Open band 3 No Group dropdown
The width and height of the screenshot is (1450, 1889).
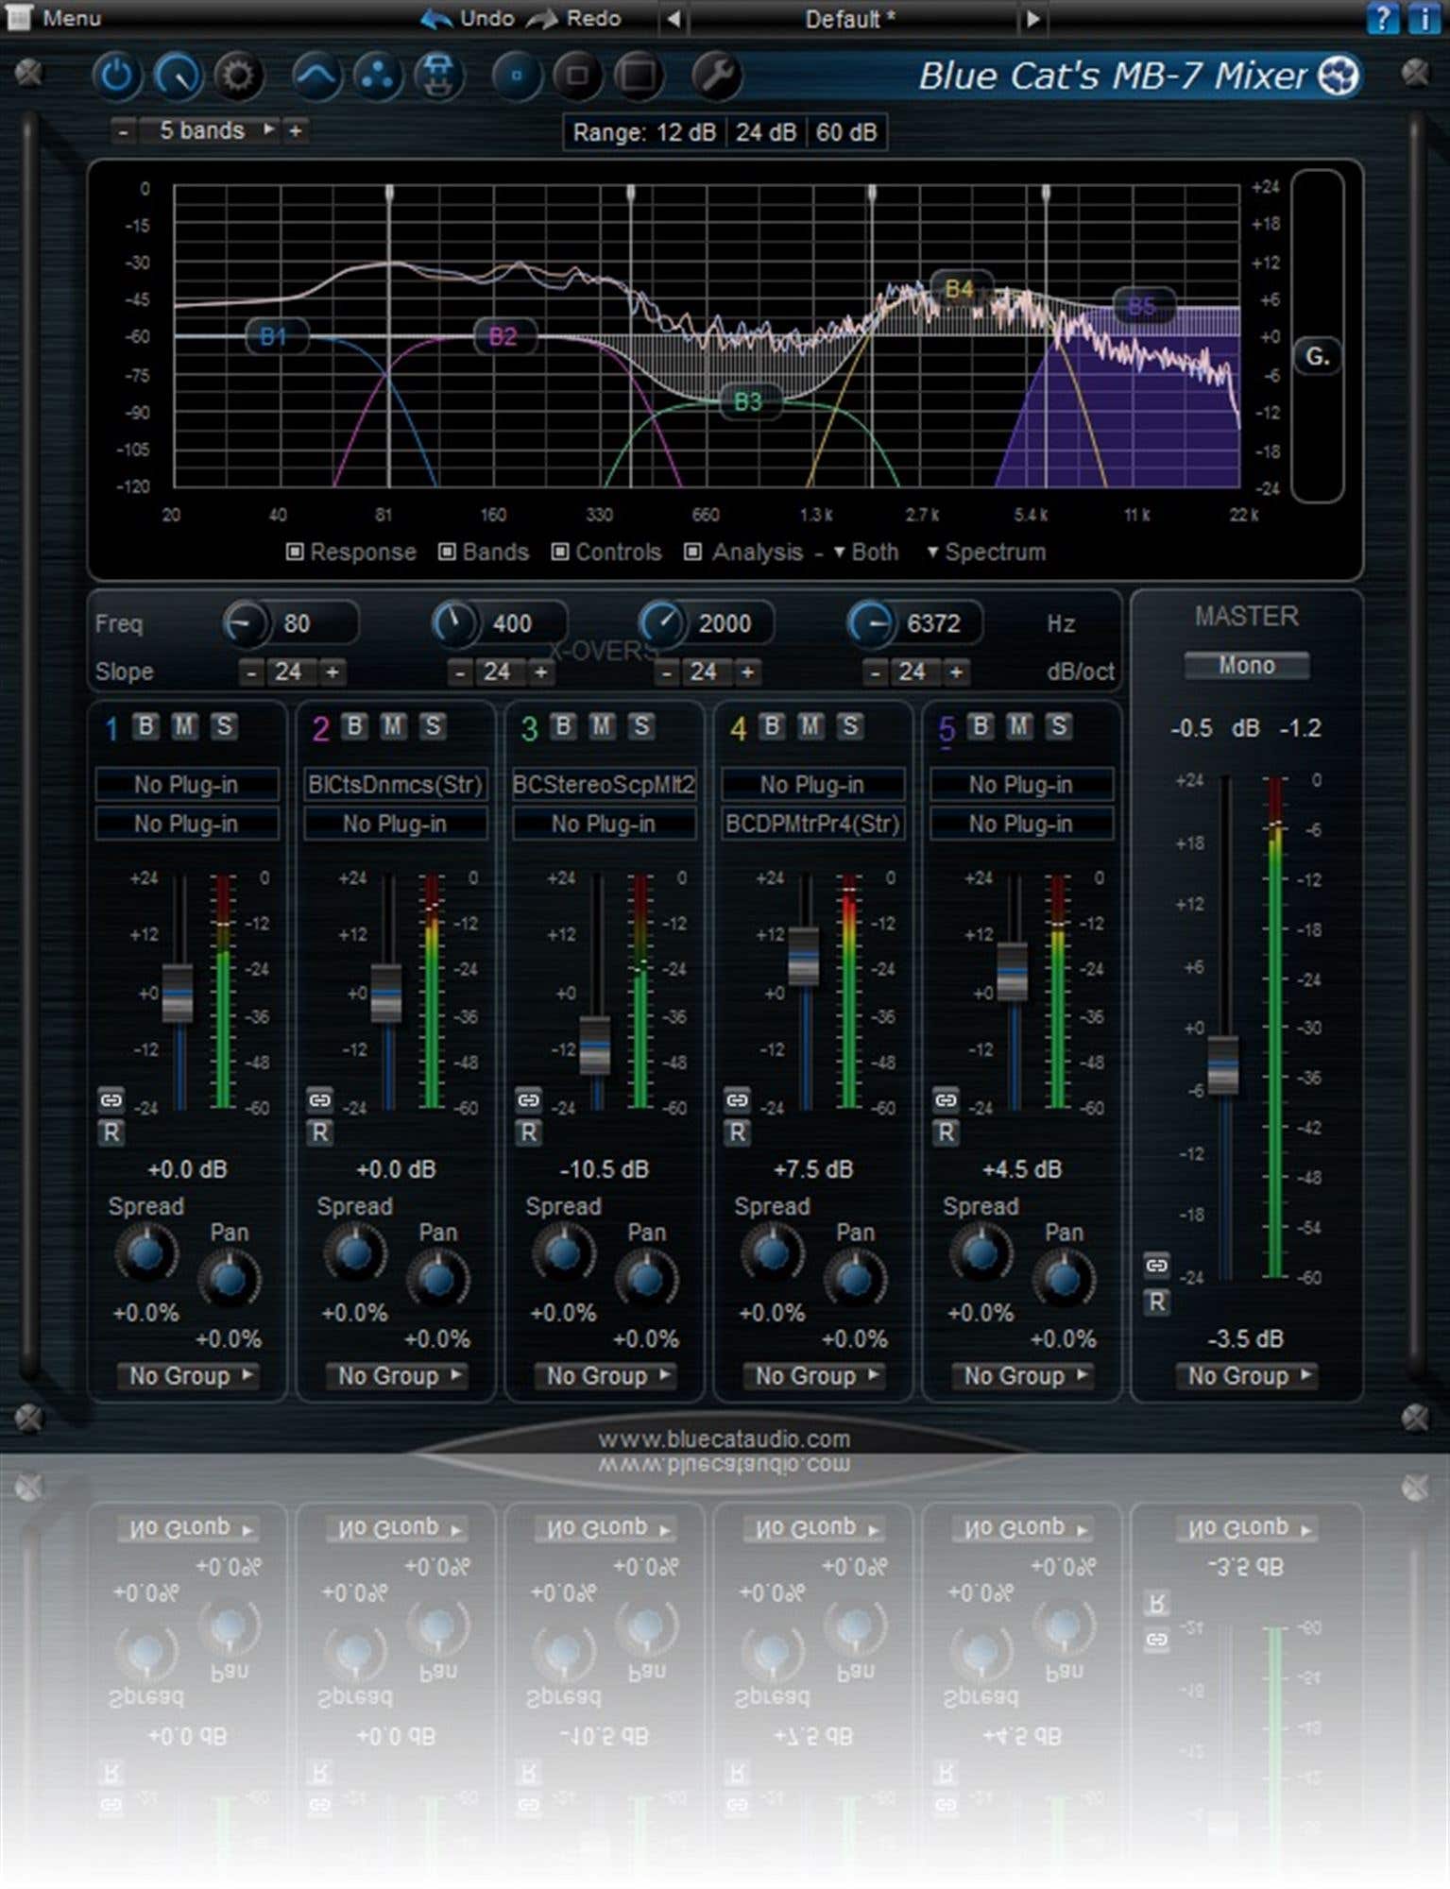pos(606,1375)
